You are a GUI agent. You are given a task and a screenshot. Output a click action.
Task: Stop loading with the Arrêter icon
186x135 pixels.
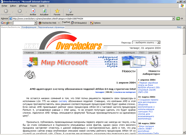point(33,11)
